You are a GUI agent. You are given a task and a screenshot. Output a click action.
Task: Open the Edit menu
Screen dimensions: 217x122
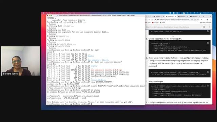pos(59,13)
